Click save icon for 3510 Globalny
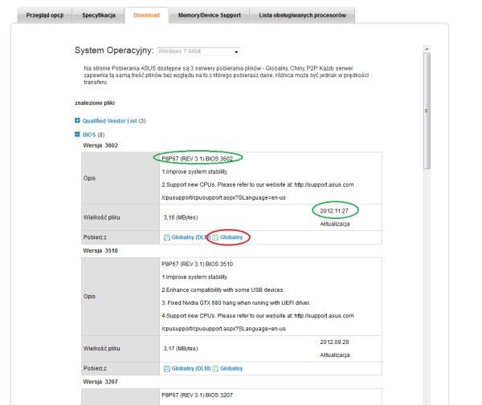482x405 pixels. 215,369
